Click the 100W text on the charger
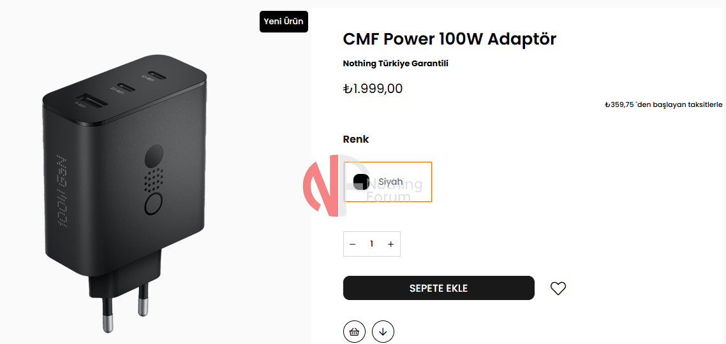This screenshot has width=726, height=344. 62,191
